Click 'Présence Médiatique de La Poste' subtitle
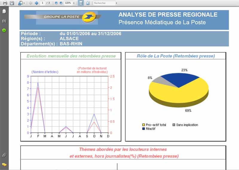This screenshot has width=239, height=170. [x=162, y=22]
